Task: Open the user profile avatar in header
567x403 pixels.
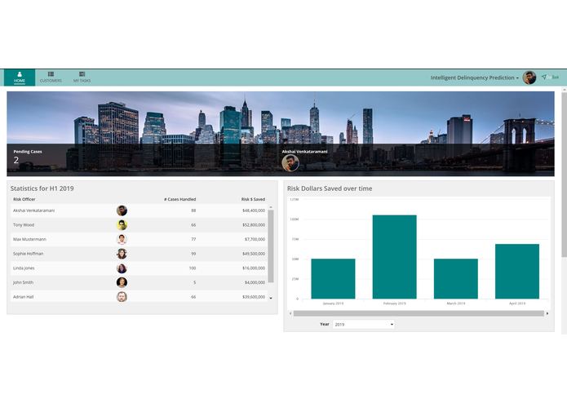Action: (x=529, y=77)
